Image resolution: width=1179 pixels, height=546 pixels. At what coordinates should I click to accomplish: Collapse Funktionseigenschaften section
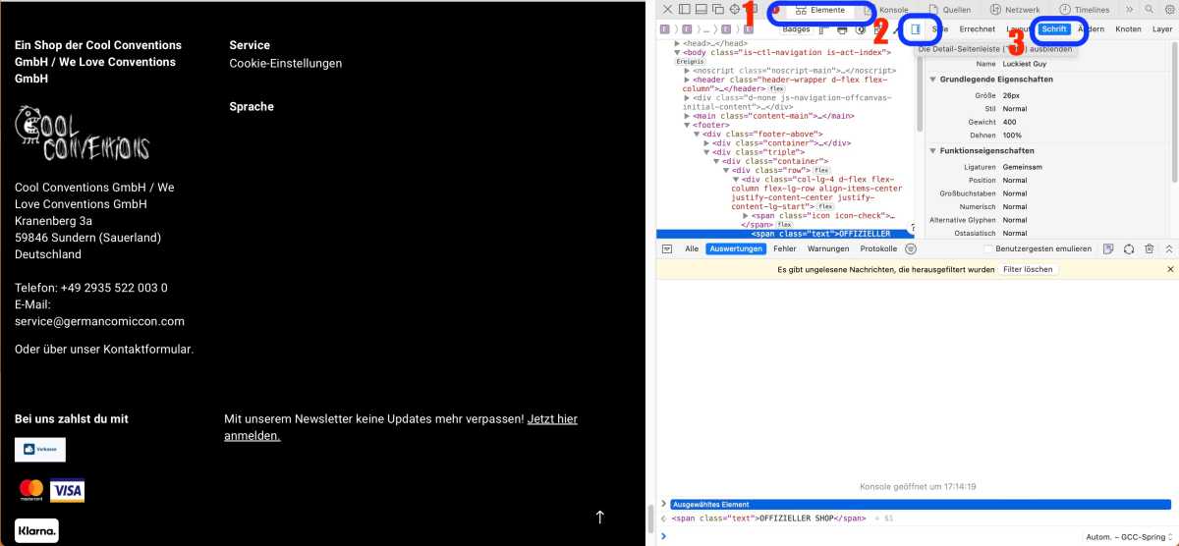point(933,151)
